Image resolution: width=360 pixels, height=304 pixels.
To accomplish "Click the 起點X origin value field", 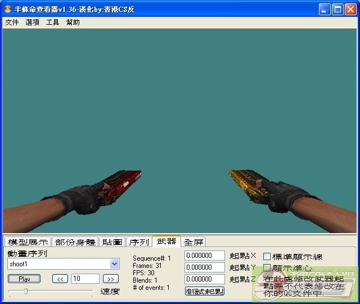I will click(205, 256).
